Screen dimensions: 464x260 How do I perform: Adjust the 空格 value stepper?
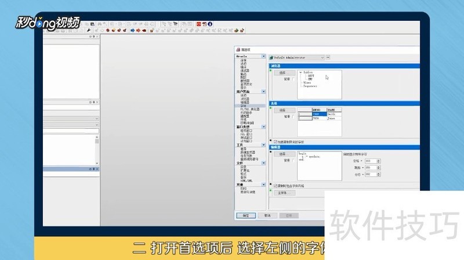click(379, 161)
